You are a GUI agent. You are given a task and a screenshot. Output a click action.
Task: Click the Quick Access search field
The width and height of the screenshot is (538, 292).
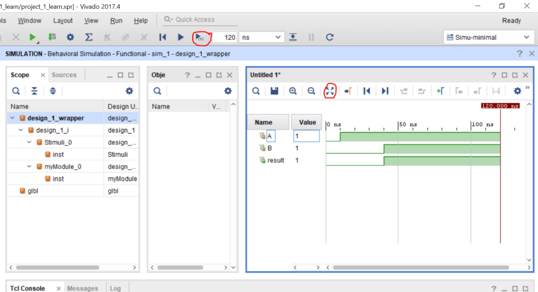[x=199, y=19]
